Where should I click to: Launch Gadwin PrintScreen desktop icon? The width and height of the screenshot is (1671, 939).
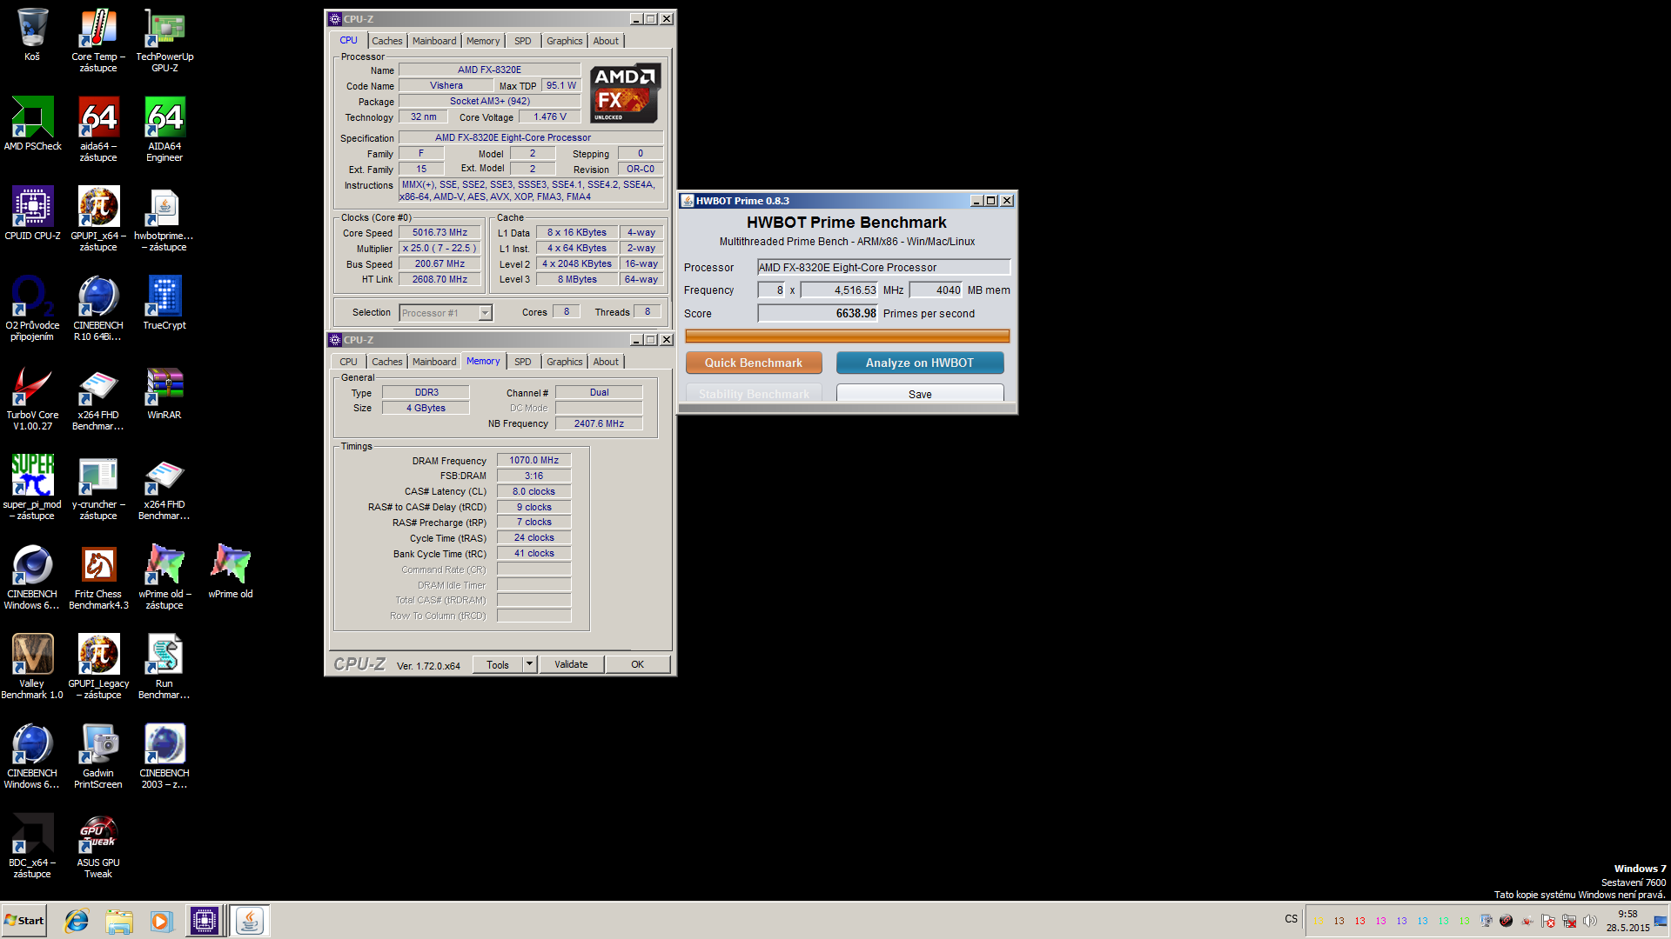(x=98, y=756)
